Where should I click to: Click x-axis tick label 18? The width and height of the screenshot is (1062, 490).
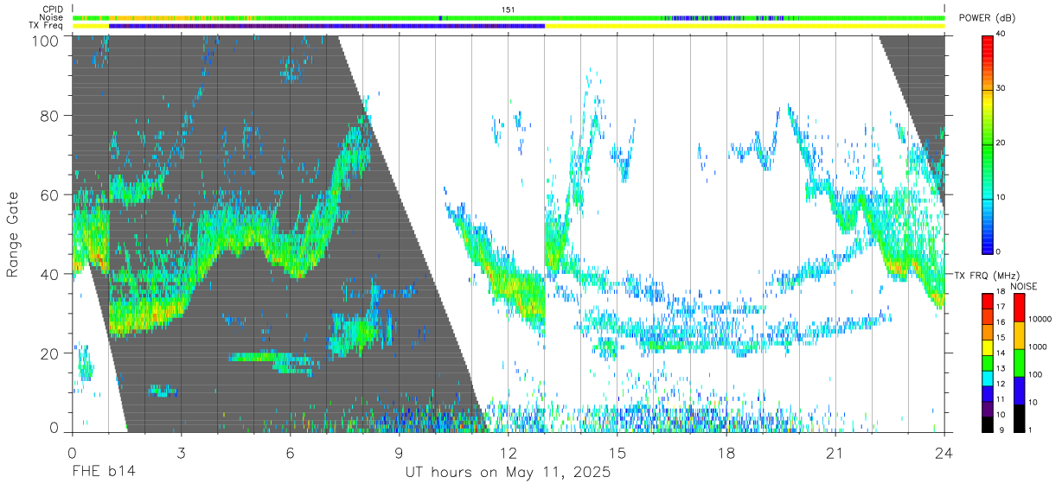tap(726, 453)
